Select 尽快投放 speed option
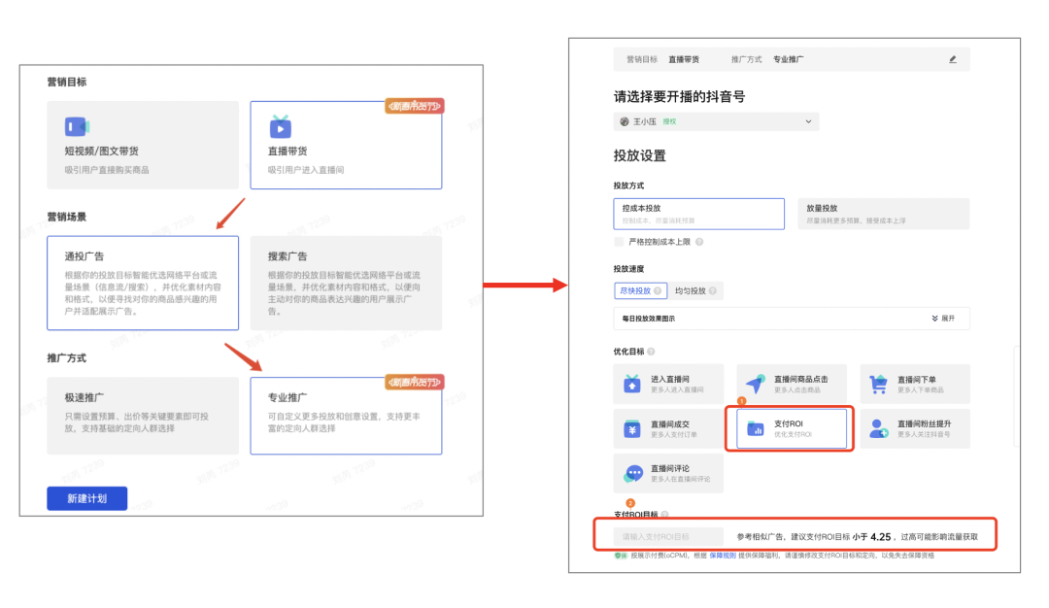 point(640,291)
